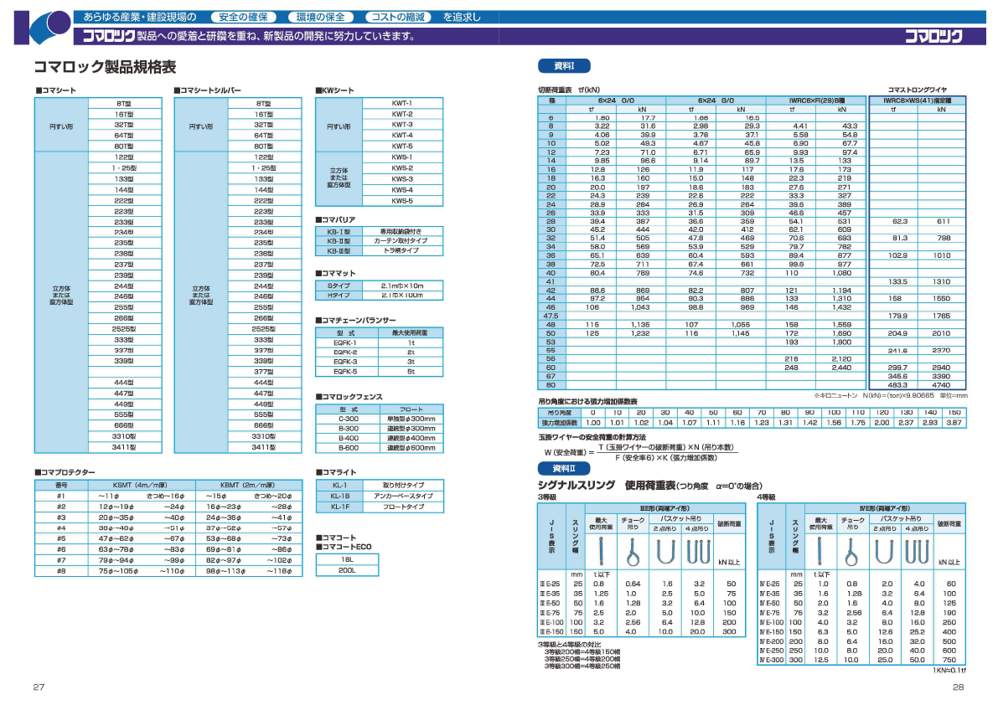Click the #8 row number in コマプロテクター table

61,572
